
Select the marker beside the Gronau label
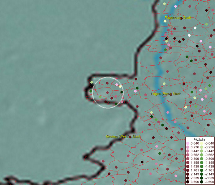pyautogui.click(x=131, y=137)
